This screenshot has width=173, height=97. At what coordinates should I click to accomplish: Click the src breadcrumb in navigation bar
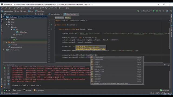point(17,11)
